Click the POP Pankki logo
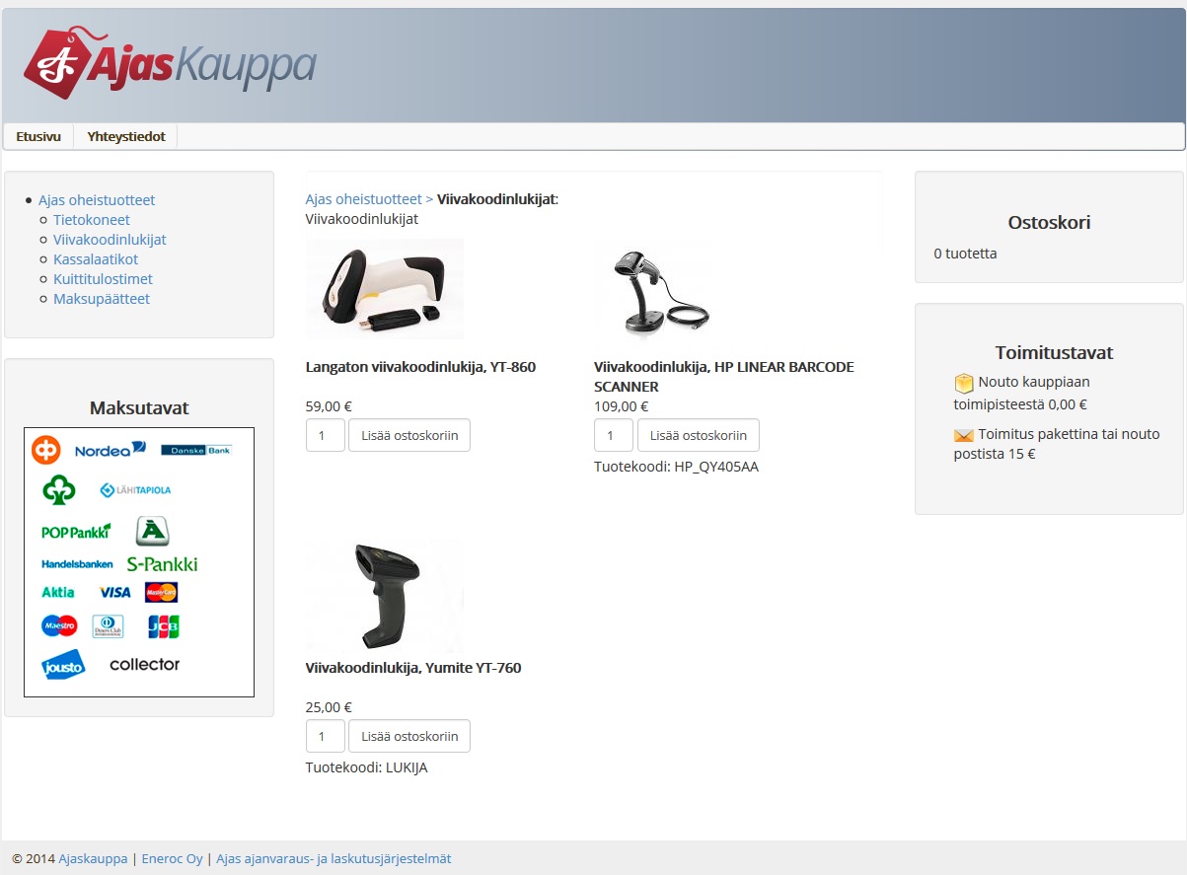Image resolution: width=1187 pixels, height=875 pixels. pyautogui.click(x=76, y=532)
